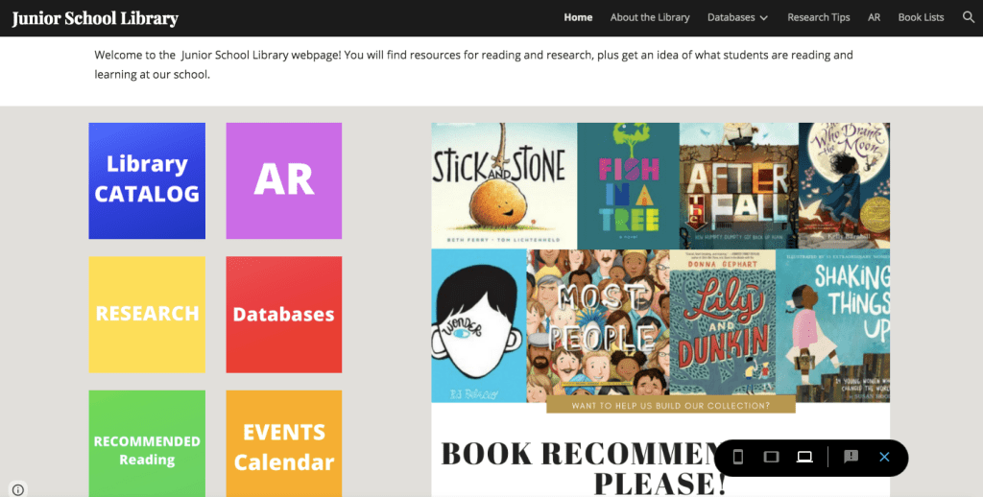
Task: Click the purple AR tile
Action: coord(283,180)
